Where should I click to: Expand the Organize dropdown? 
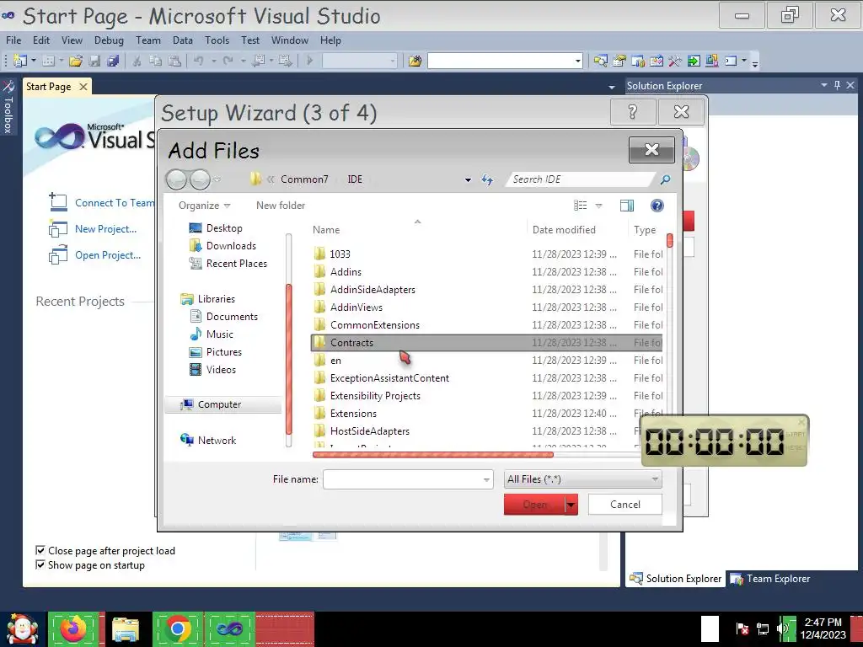pyautogui.click(x=204, y=206)
